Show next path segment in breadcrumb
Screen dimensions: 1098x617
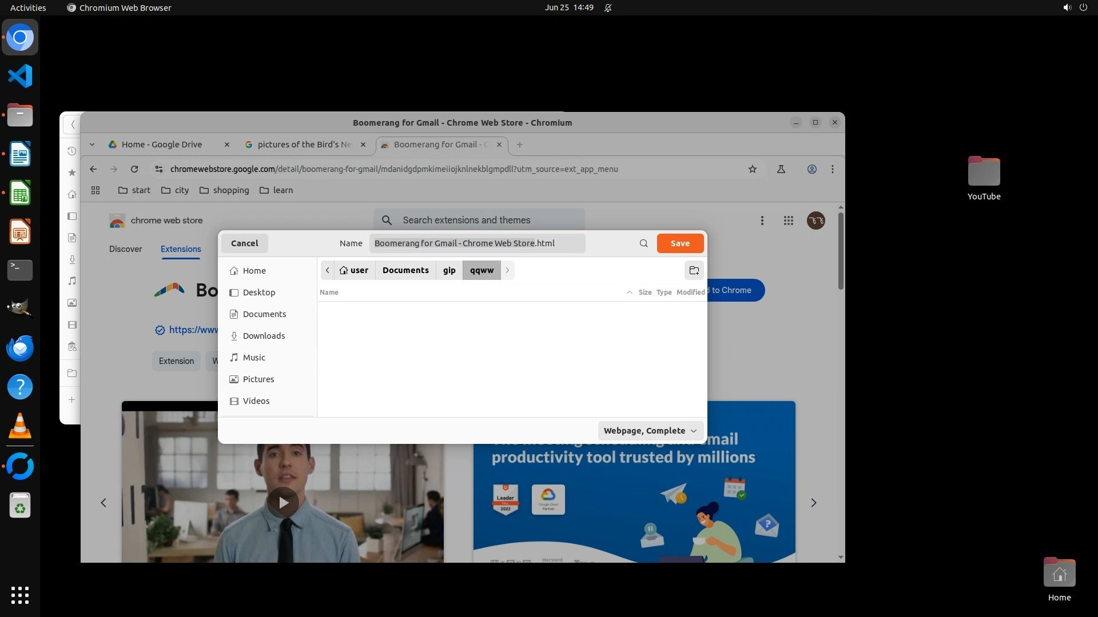point(507,270)
